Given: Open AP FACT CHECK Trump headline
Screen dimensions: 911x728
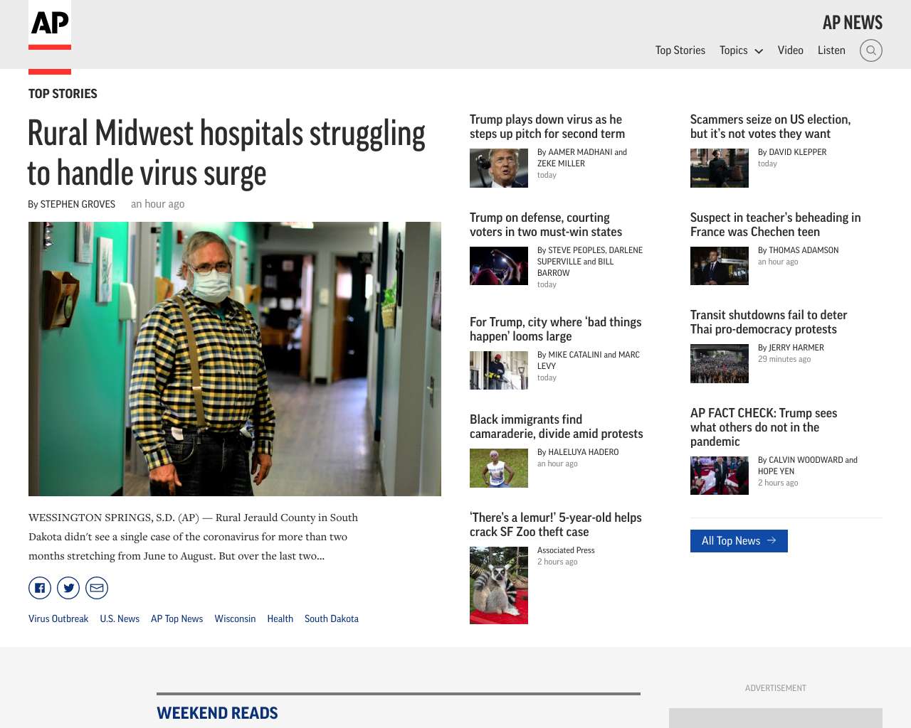Looking at the screenshot, I should click(764, 427).
